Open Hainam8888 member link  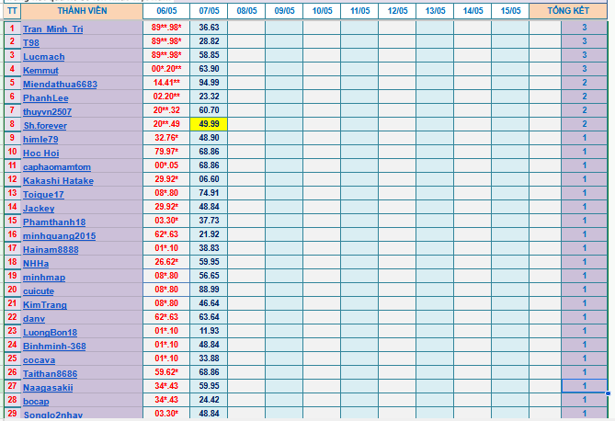pyautogui.click(x=51, y=249)
